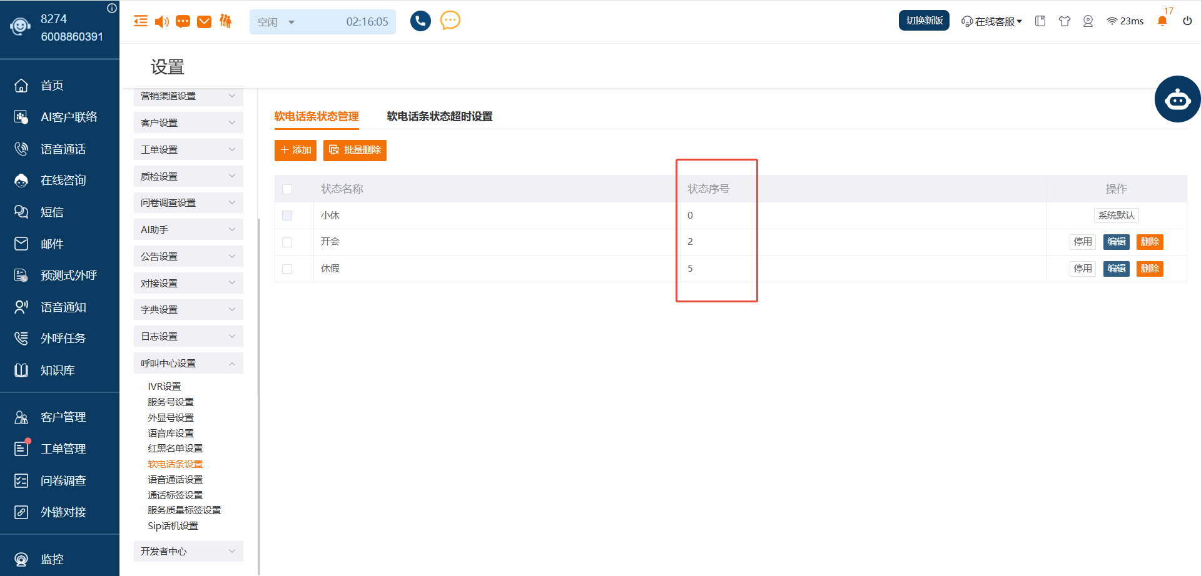Open the 空闲 status dropdown
1201x576 pixels.
(276, 22)
